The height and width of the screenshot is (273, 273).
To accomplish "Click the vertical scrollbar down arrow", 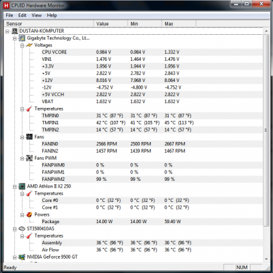I will coord(266,259).
